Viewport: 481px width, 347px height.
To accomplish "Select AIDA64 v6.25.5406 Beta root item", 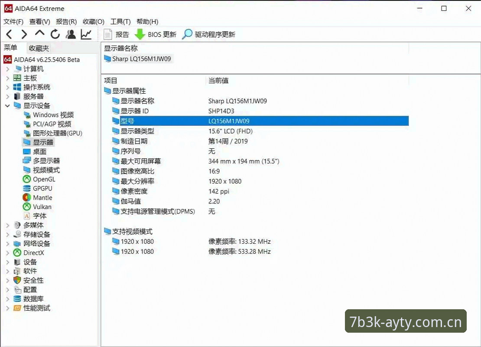I will pos(42,59).
